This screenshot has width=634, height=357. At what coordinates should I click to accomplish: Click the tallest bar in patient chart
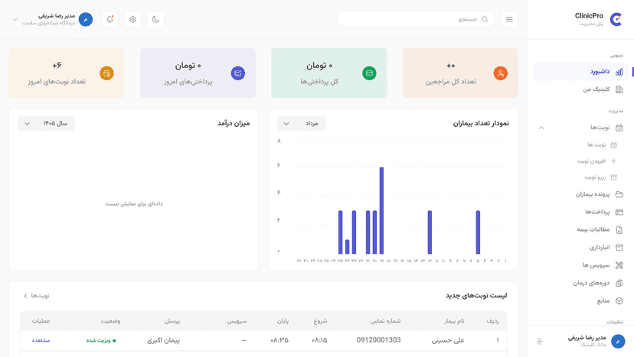point(381,210)
